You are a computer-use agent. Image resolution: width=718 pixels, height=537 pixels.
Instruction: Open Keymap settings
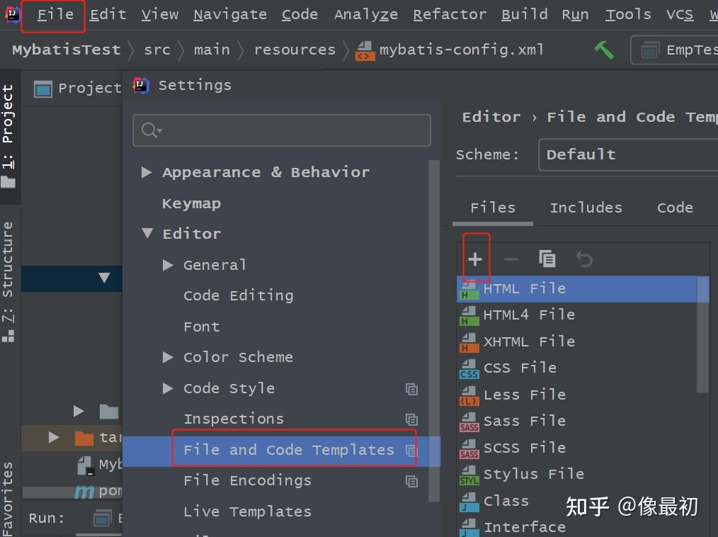[x=191, y=203]
